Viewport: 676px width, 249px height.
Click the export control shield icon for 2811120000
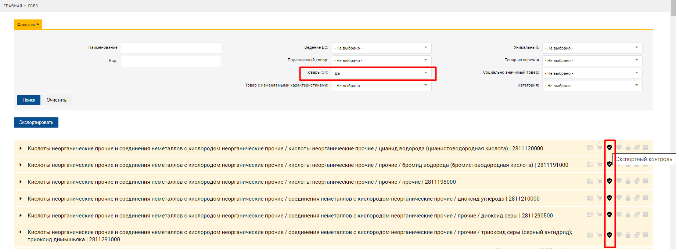tap(609, 147)
